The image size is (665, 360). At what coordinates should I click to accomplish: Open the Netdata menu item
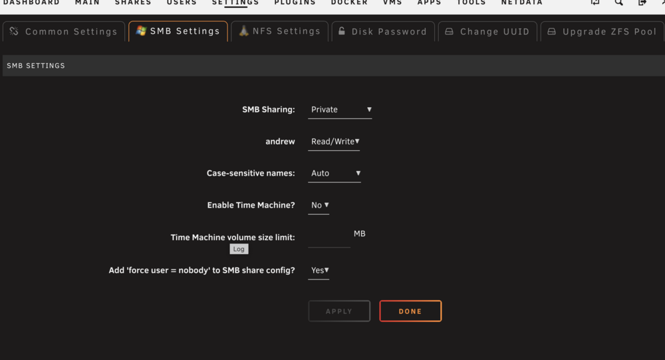coord(521,3)
